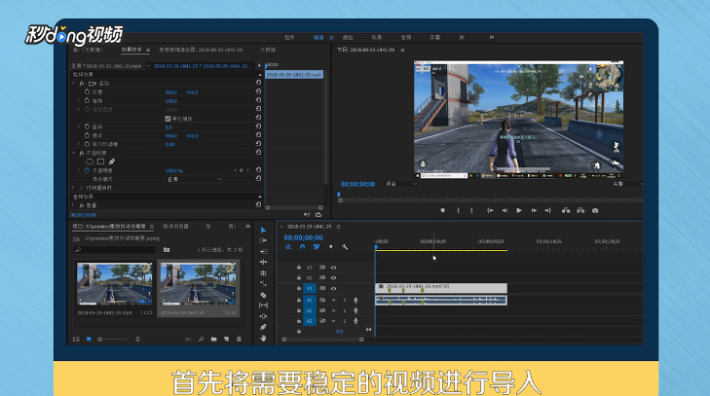Screen dimensions: 710x396
Task: Mute audio track A1
Action: pos(334,300)
